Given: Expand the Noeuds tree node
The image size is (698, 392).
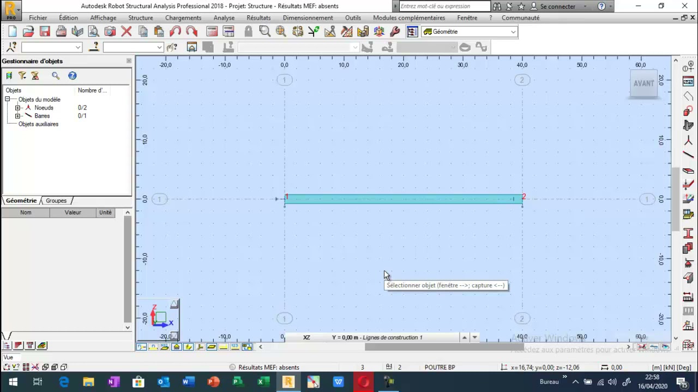Looking at the screenshot, I should [x=17, y=108].
